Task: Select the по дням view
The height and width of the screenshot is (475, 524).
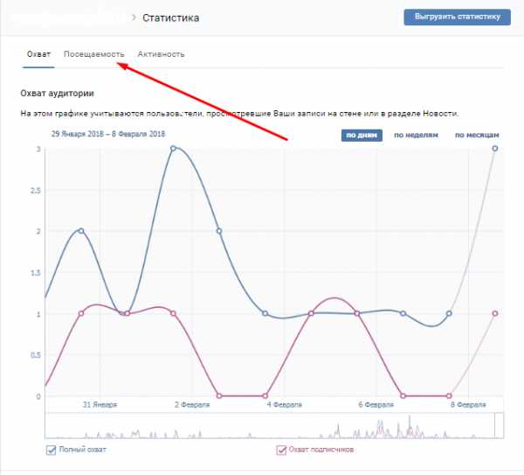Action: [362, 136]
